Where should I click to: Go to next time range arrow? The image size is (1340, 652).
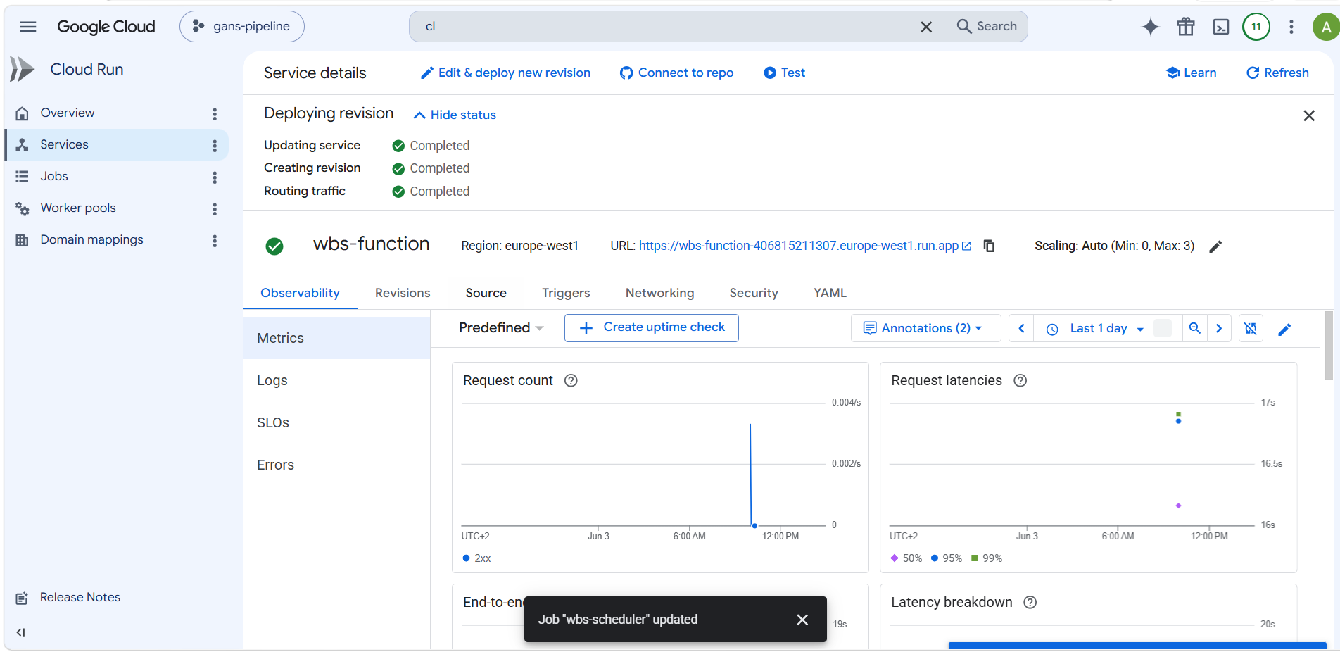[1219, 328]
